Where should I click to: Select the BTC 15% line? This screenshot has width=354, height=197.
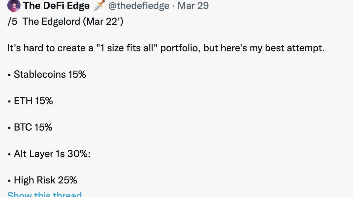(30, 127)
